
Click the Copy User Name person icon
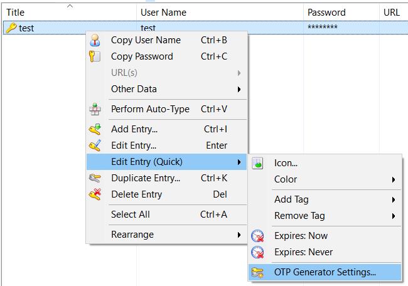point(95,40)
